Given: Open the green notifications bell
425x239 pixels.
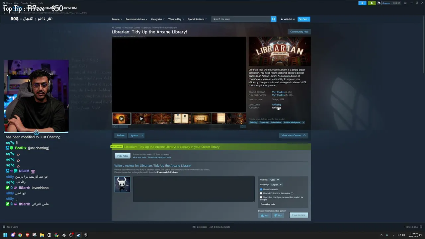Looking at the screenshot, I should pyautogui.click(x=372, y=3).
